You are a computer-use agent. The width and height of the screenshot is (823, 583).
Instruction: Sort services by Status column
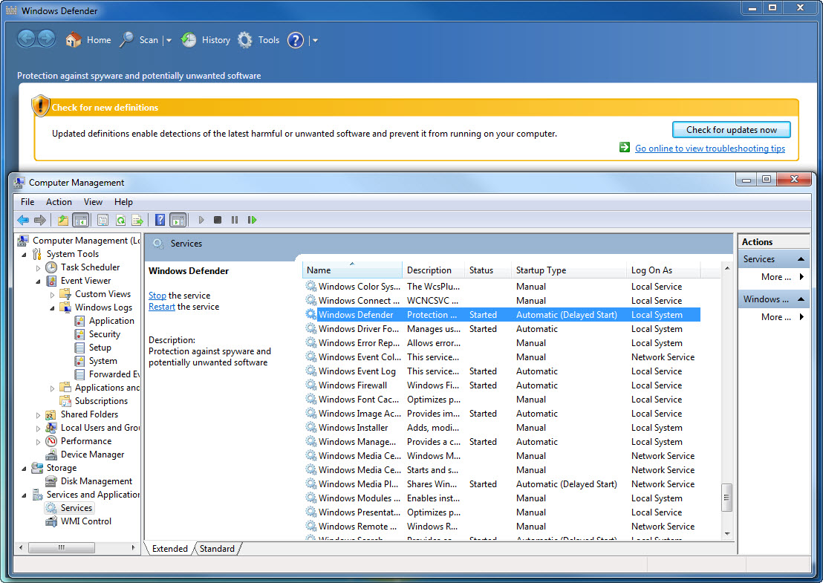pos(487,270)
